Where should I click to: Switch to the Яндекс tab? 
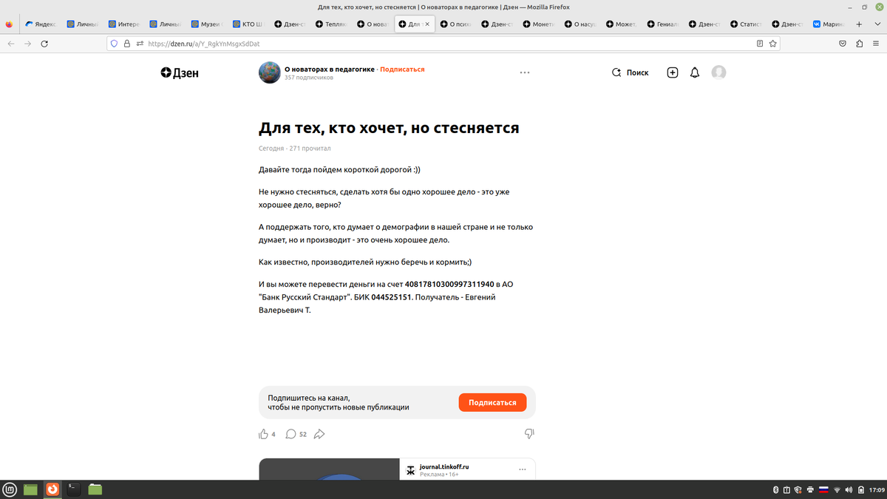click(x=41, y=24)
